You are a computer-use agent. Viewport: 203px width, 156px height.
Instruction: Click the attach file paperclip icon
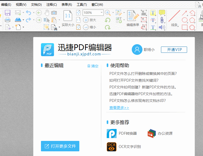[x=162, y=20]
